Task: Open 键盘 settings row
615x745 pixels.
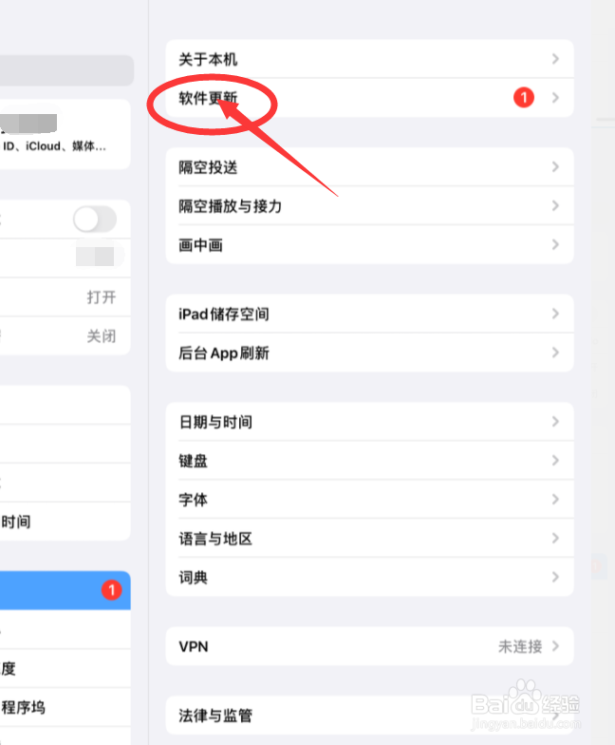Action: point(370,460)
